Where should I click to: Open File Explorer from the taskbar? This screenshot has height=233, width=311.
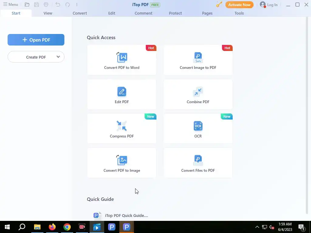[x=37, y=227]
